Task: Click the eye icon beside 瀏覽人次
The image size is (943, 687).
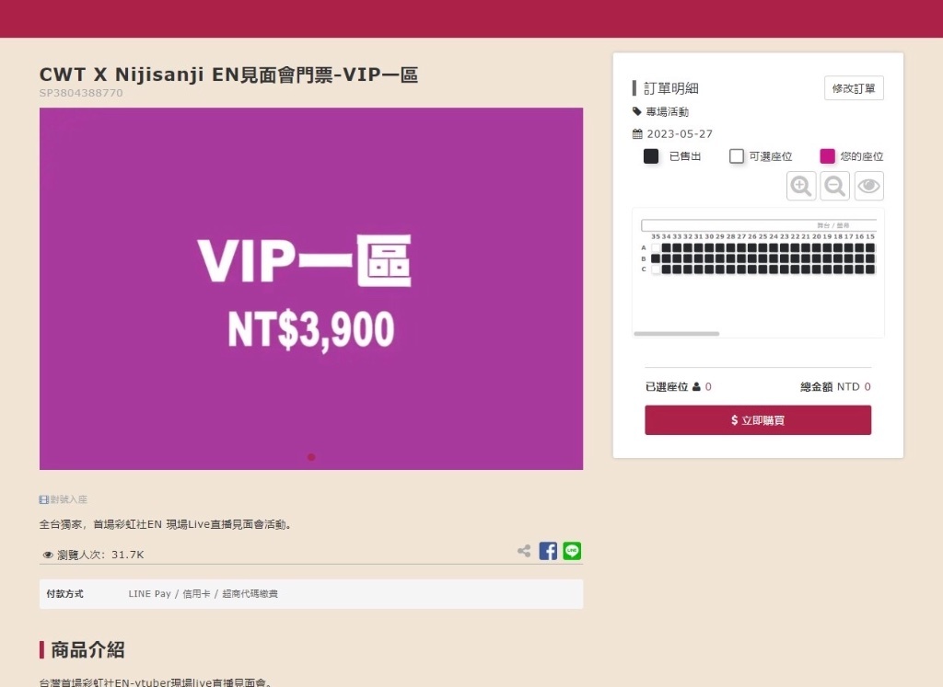Action: coord(48,555)
